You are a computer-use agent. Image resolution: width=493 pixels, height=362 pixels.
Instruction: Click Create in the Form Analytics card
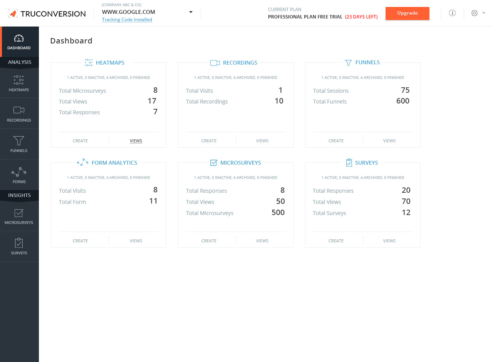tap(80, 241)
